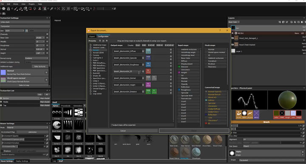Click the Bake textures button
The image size is (306, 164).
tap(40, 67)
